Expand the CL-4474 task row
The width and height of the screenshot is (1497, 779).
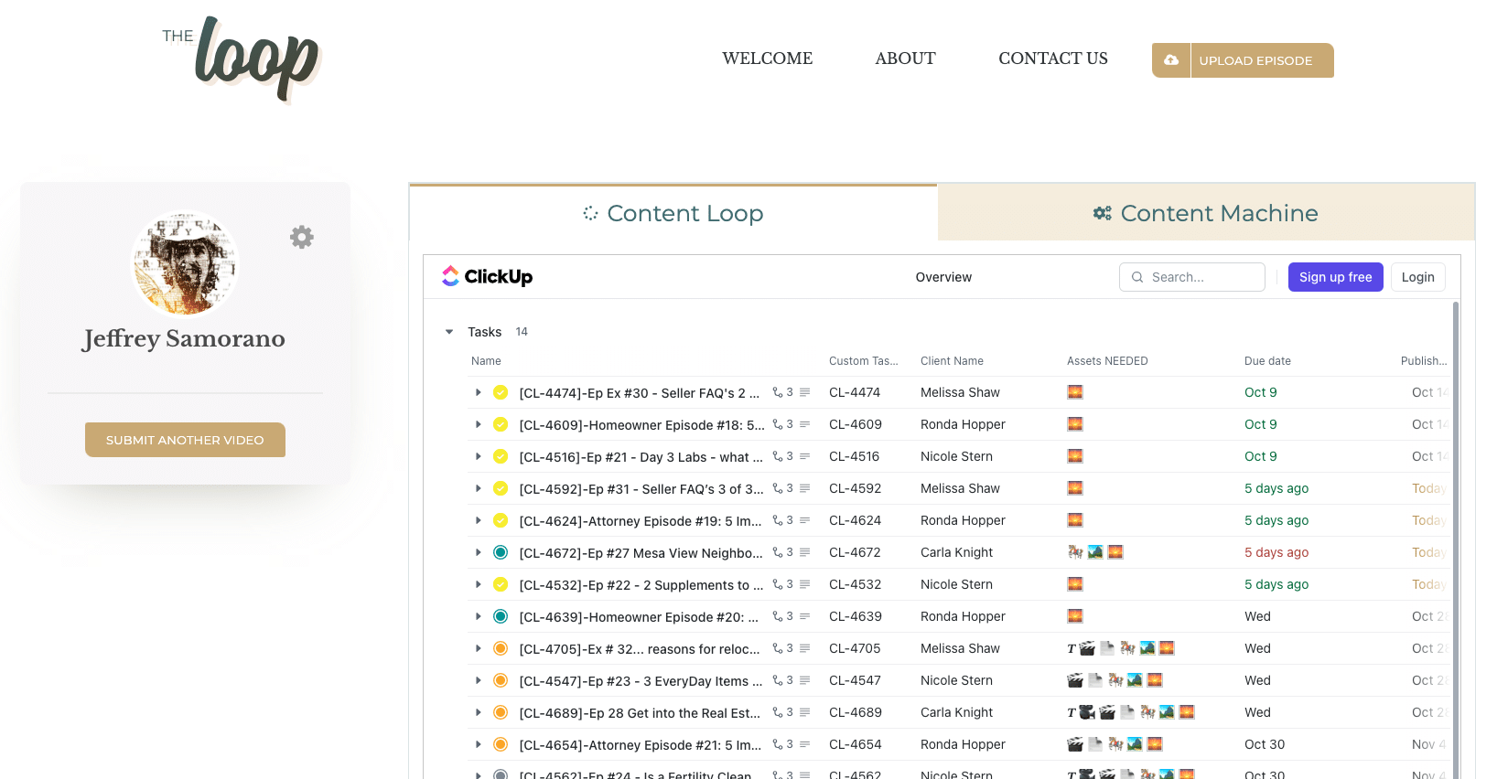tap(478, 392)
